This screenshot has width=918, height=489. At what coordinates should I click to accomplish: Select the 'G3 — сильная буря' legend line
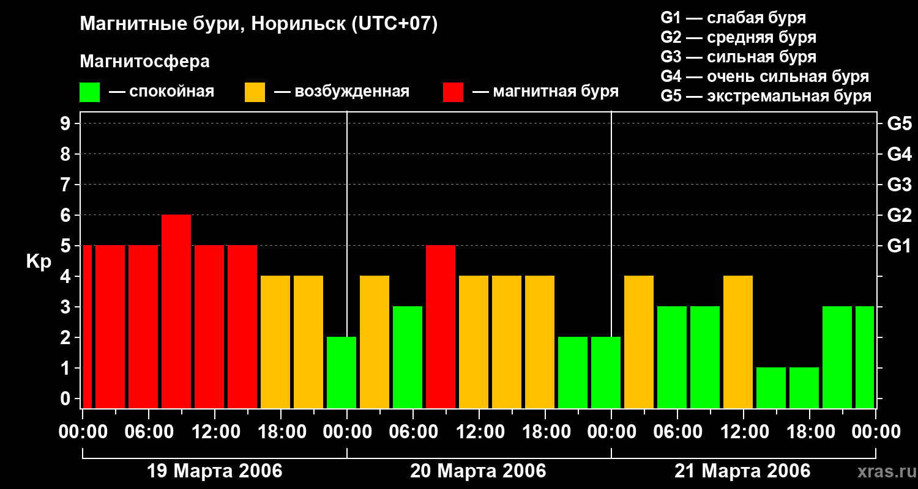pyautogui.click(x=738, y=57)
